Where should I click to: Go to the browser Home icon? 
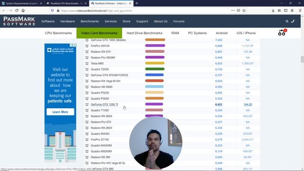pyautogui.click(x=23, y=10)
